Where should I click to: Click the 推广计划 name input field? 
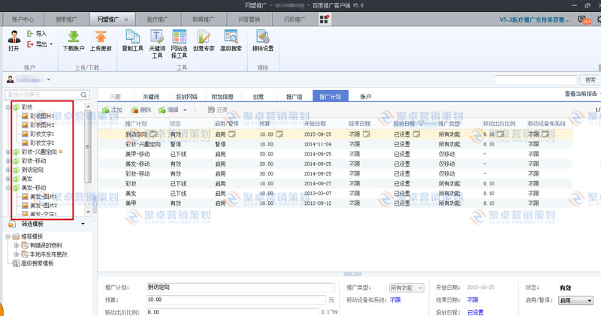240,287
